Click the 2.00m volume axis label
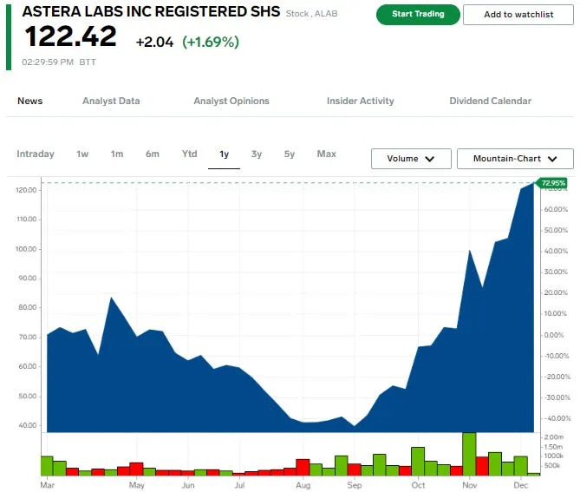 [554, 436]
